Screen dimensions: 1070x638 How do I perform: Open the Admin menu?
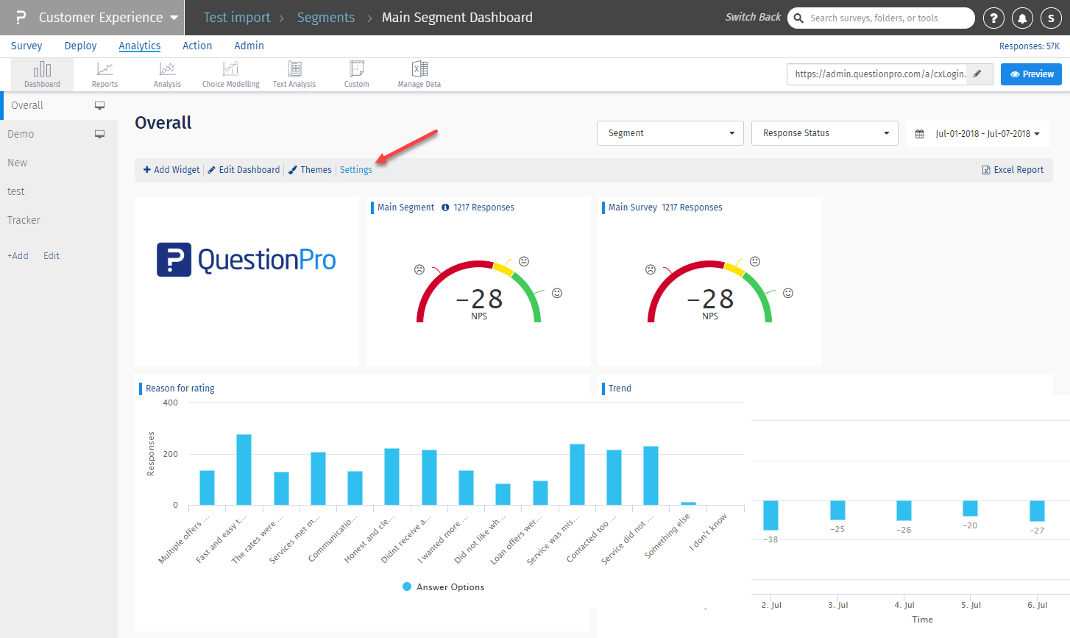click(249, 46)
